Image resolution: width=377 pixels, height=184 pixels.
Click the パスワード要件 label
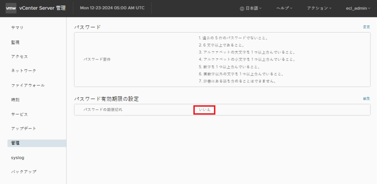pos(97,59)
